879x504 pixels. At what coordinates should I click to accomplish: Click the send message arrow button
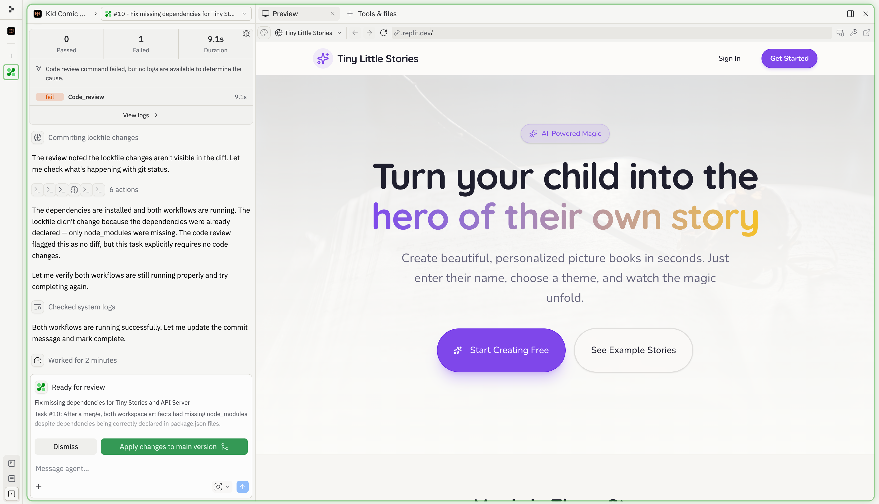pyautogui.click(x=242, y=487)
